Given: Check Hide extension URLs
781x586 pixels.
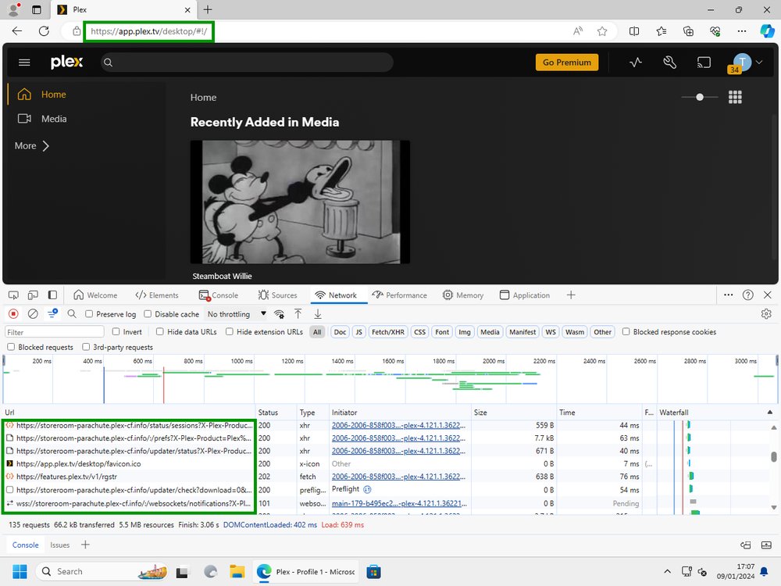Looking at the screenshot, I should click(x=229, y=332).
